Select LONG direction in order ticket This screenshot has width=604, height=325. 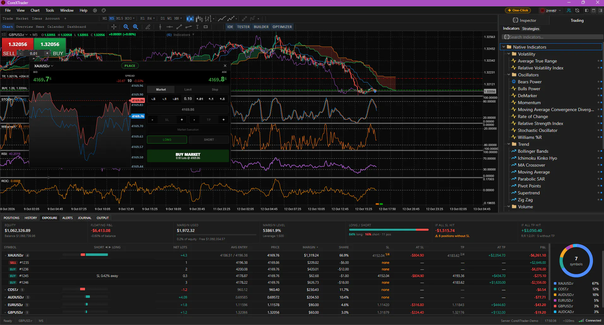(167, 139)
